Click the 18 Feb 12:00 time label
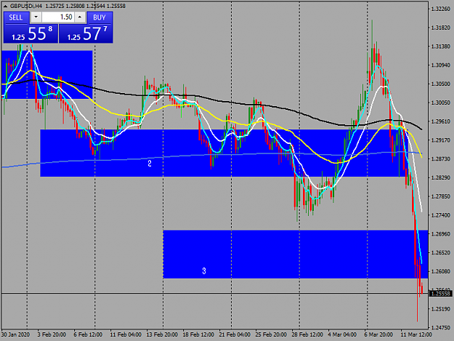The height and width of the screenshot is (341, 454). click(198, 334)
